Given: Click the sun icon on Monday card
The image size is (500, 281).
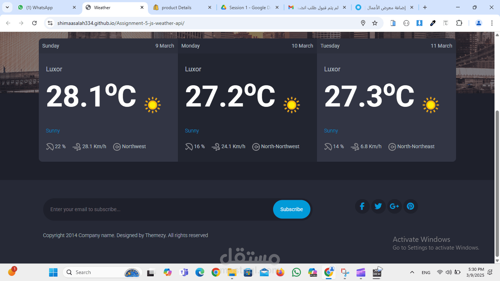Looking at the screenshot, I should point(292,105).
